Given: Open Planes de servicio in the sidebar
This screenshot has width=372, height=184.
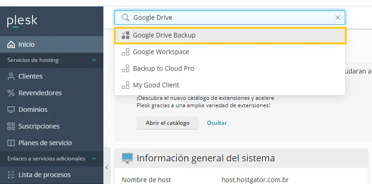Looking at the screenshot, I should pos(52,143).
